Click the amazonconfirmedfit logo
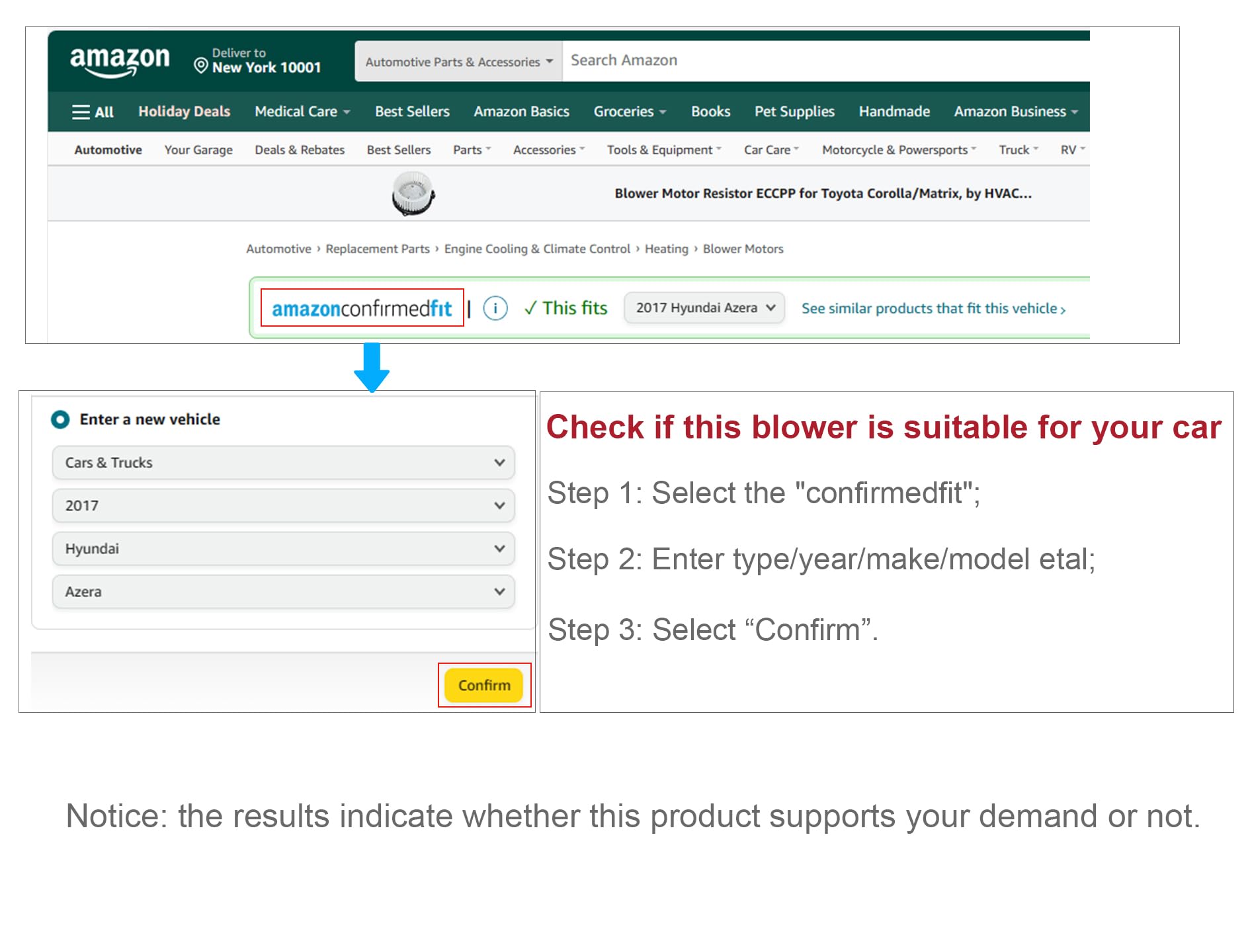 tap(362, 308)
